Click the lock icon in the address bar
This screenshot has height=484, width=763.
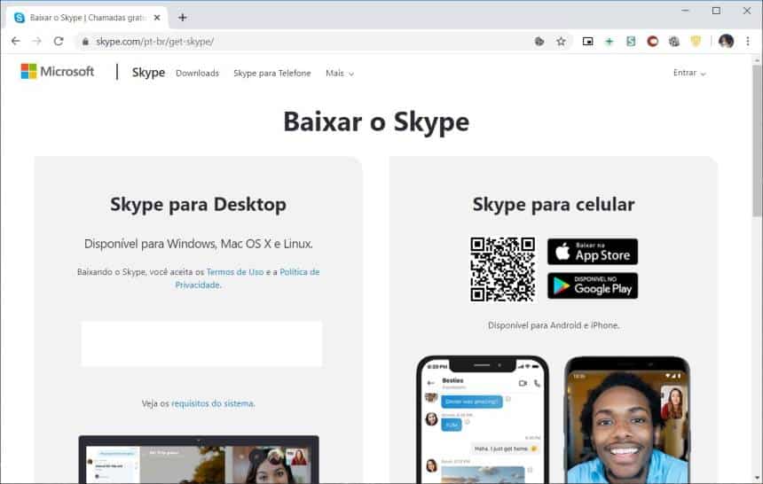[x=86, y=42]
